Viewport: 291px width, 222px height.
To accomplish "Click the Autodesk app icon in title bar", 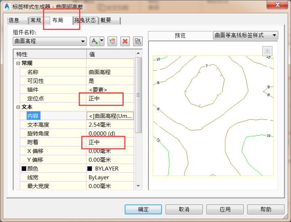I will coord(7,6).
